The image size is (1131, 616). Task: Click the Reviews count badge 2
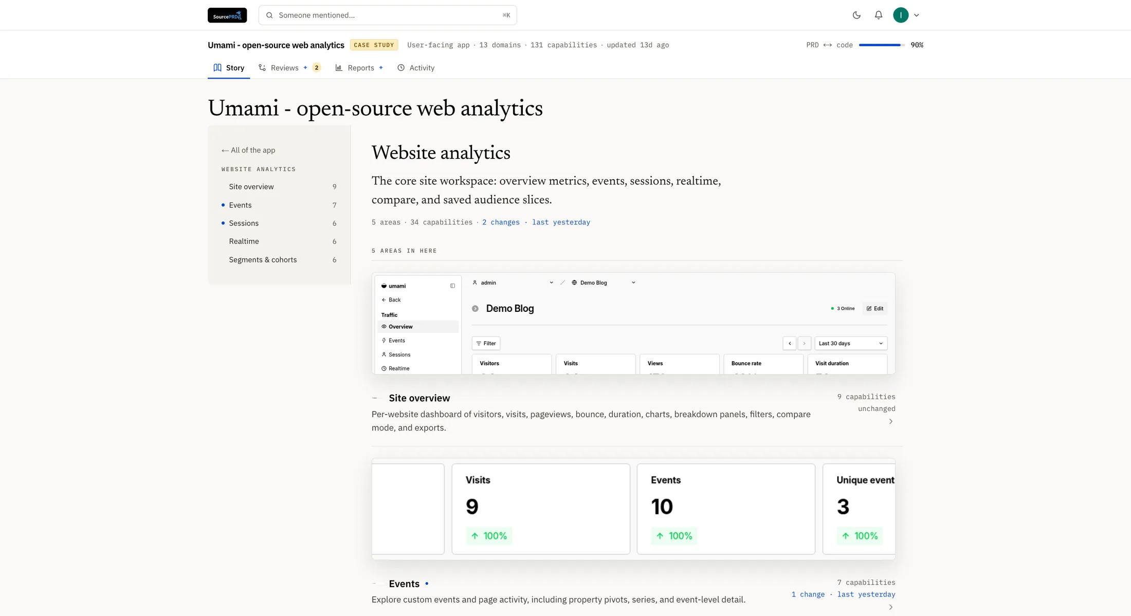(317, 68)
